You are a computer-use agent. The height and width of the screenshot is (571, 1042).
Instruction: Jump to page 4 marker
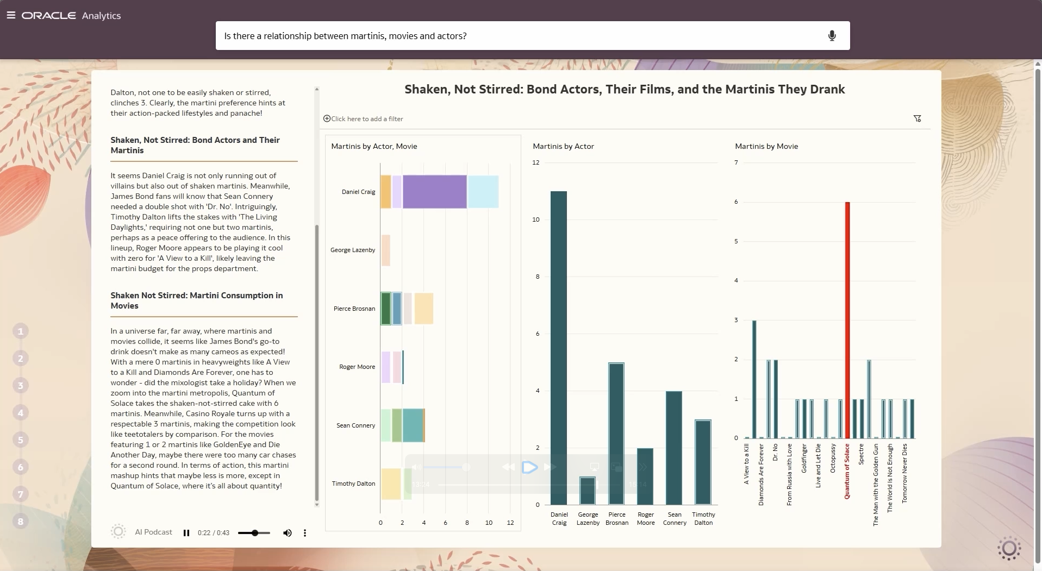coord(21,413)
